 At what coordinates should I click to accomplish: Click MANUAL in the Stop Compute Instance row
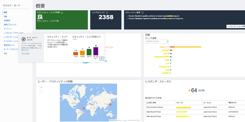(232, 107)
